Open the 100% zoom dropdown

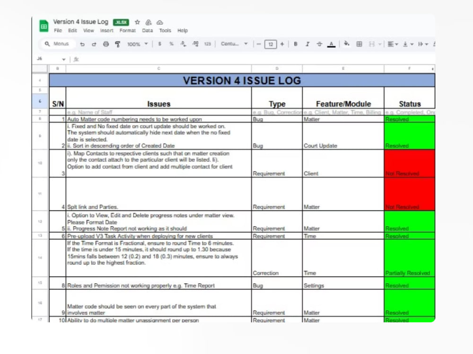pyautogui.click(x=138, y=44)
